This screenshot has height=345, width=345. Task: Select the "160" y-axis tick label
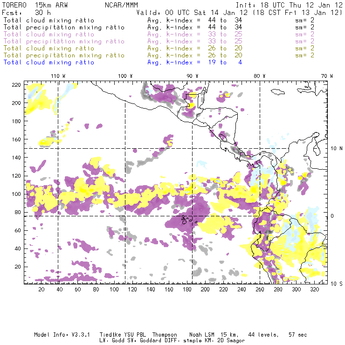point(16,139)
